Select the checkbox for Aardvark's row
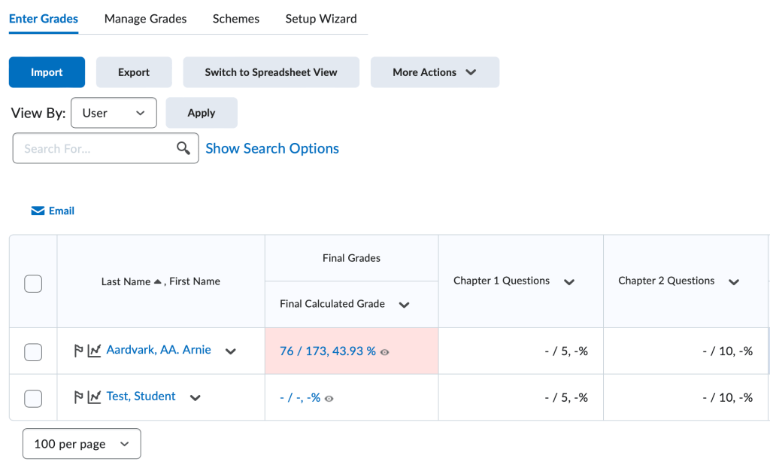Screen dimensions: 770x468 click(32, 351)
